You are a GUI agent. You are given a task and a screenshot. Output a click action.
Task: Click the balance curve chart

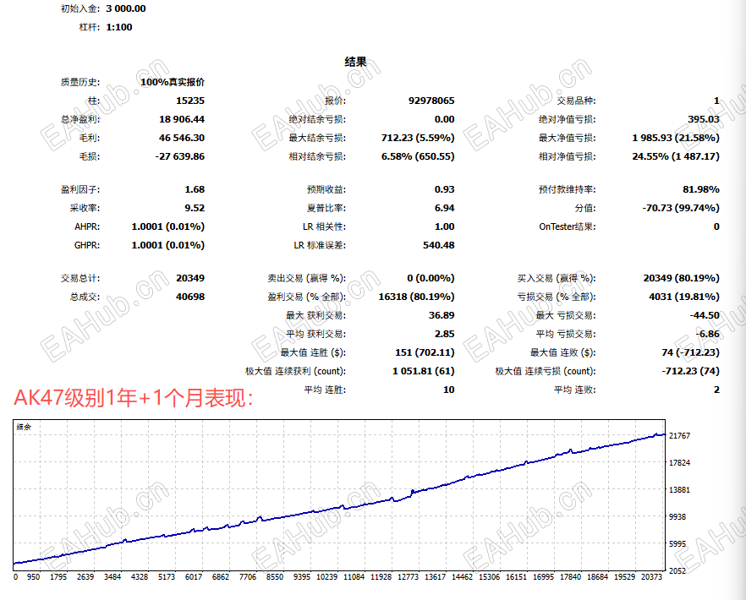point(338,499)
